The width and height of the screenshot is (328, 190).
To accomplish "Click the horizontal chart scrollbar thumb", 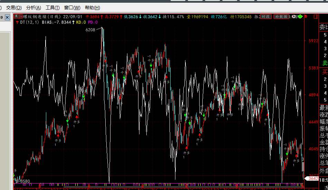I will 183,187.
